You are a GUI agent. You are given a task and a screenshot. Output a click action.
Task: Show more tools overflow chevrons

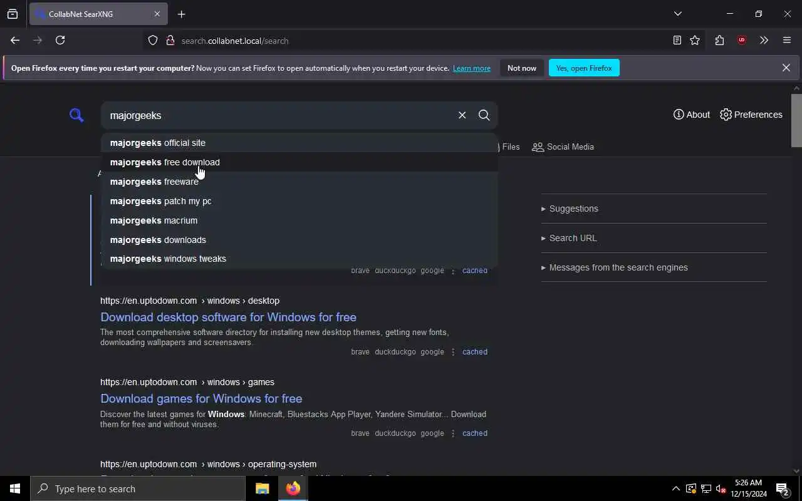point(764,40)
